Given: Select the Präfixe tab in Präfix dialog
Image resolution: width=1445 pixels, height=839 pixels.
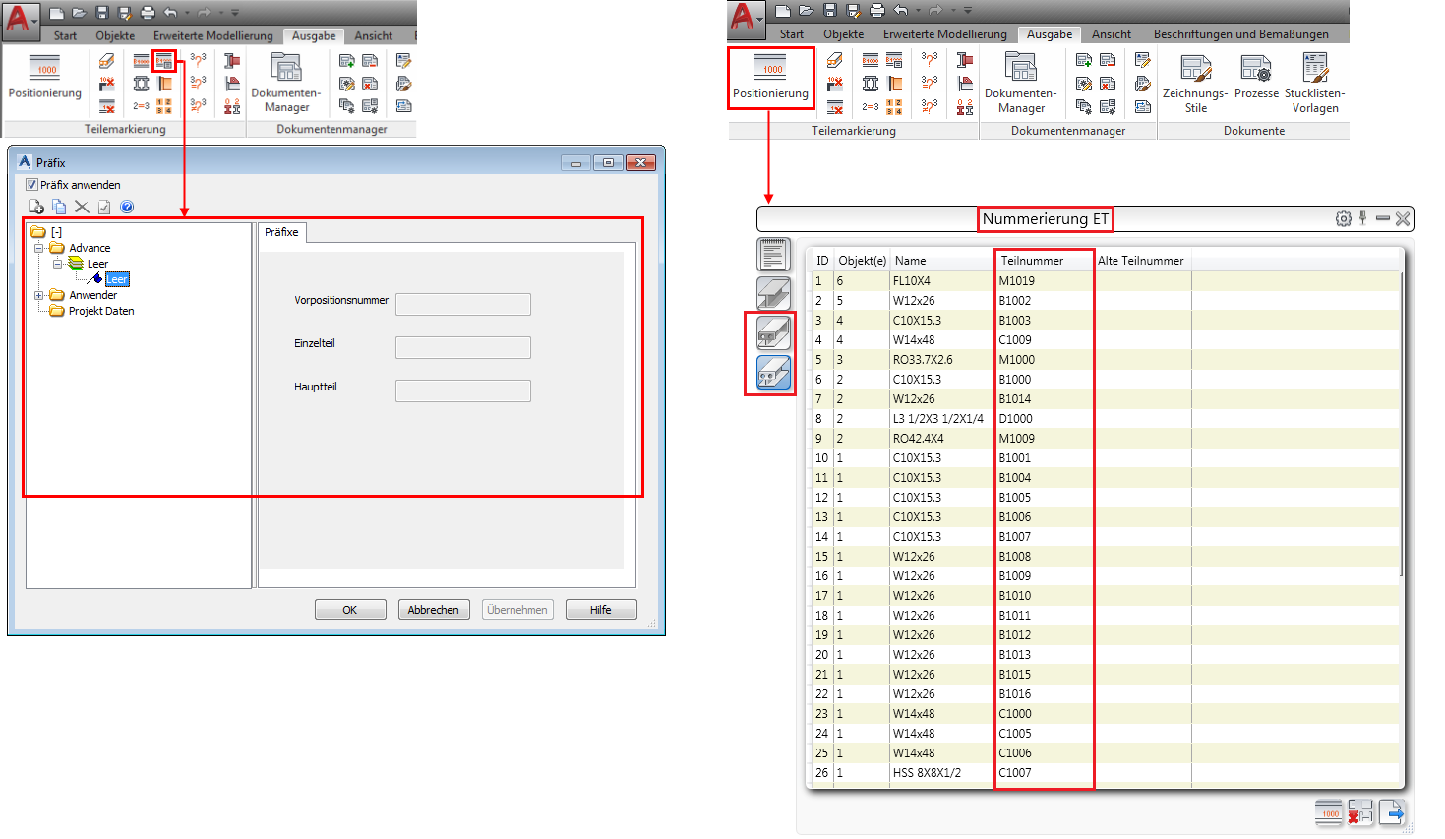Looking at the screenshot, I should (x=281, y=232).
